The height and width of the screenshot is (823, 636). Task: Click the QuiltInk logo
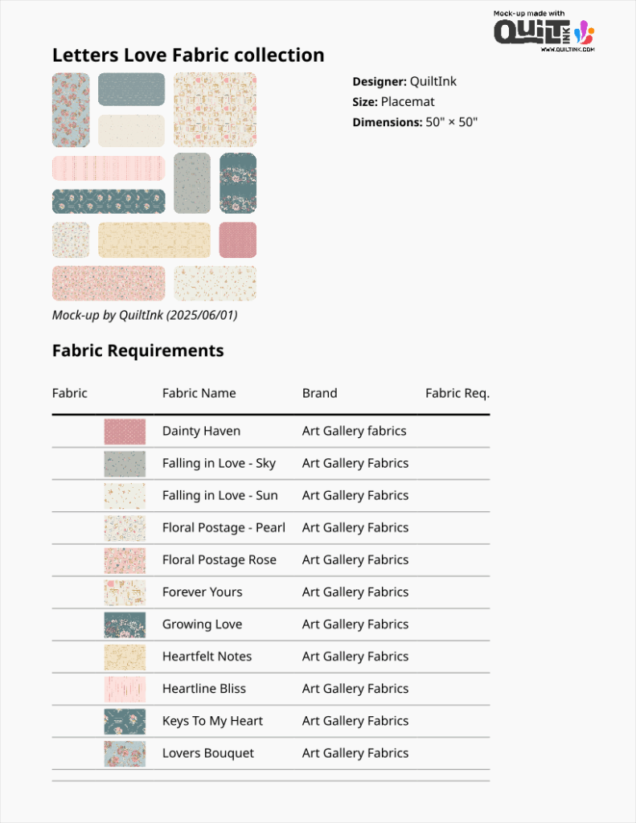click(x=544, y=31)
